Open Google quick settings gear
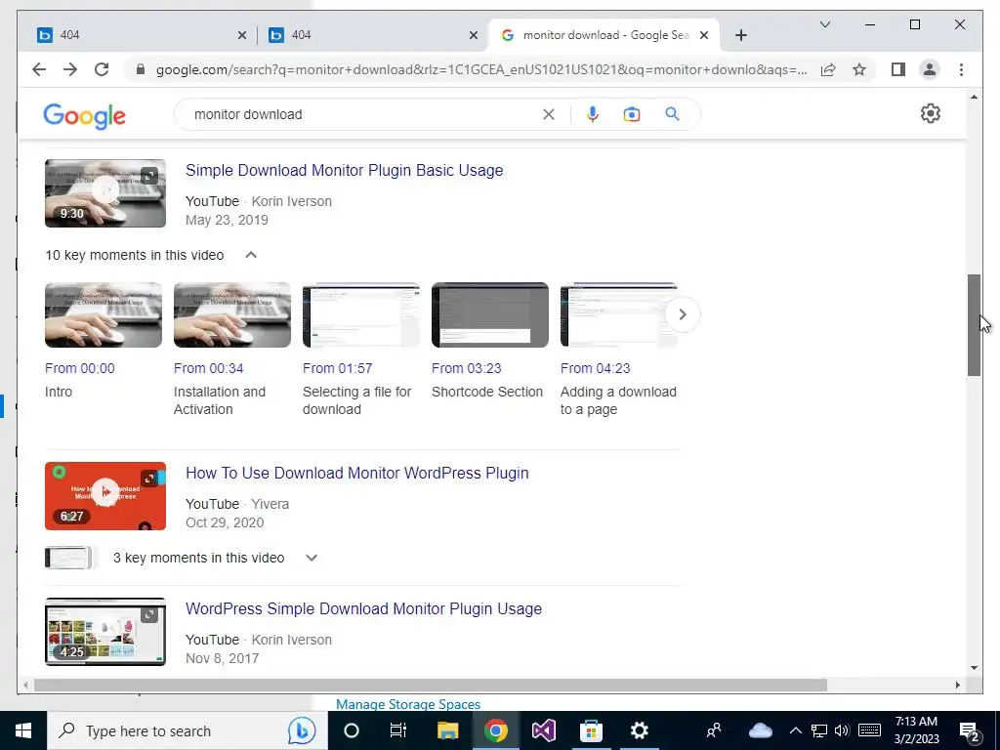The width and height of the screenshot is (1000, 750). [x=931, y=113]
